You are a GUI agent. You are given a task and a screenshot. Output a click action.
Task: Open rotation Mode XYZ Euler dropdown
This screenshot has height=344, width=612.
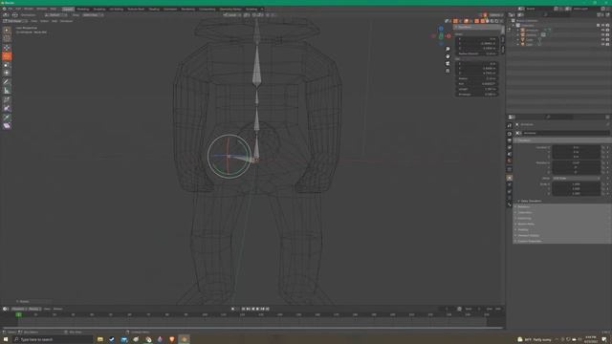577,179
